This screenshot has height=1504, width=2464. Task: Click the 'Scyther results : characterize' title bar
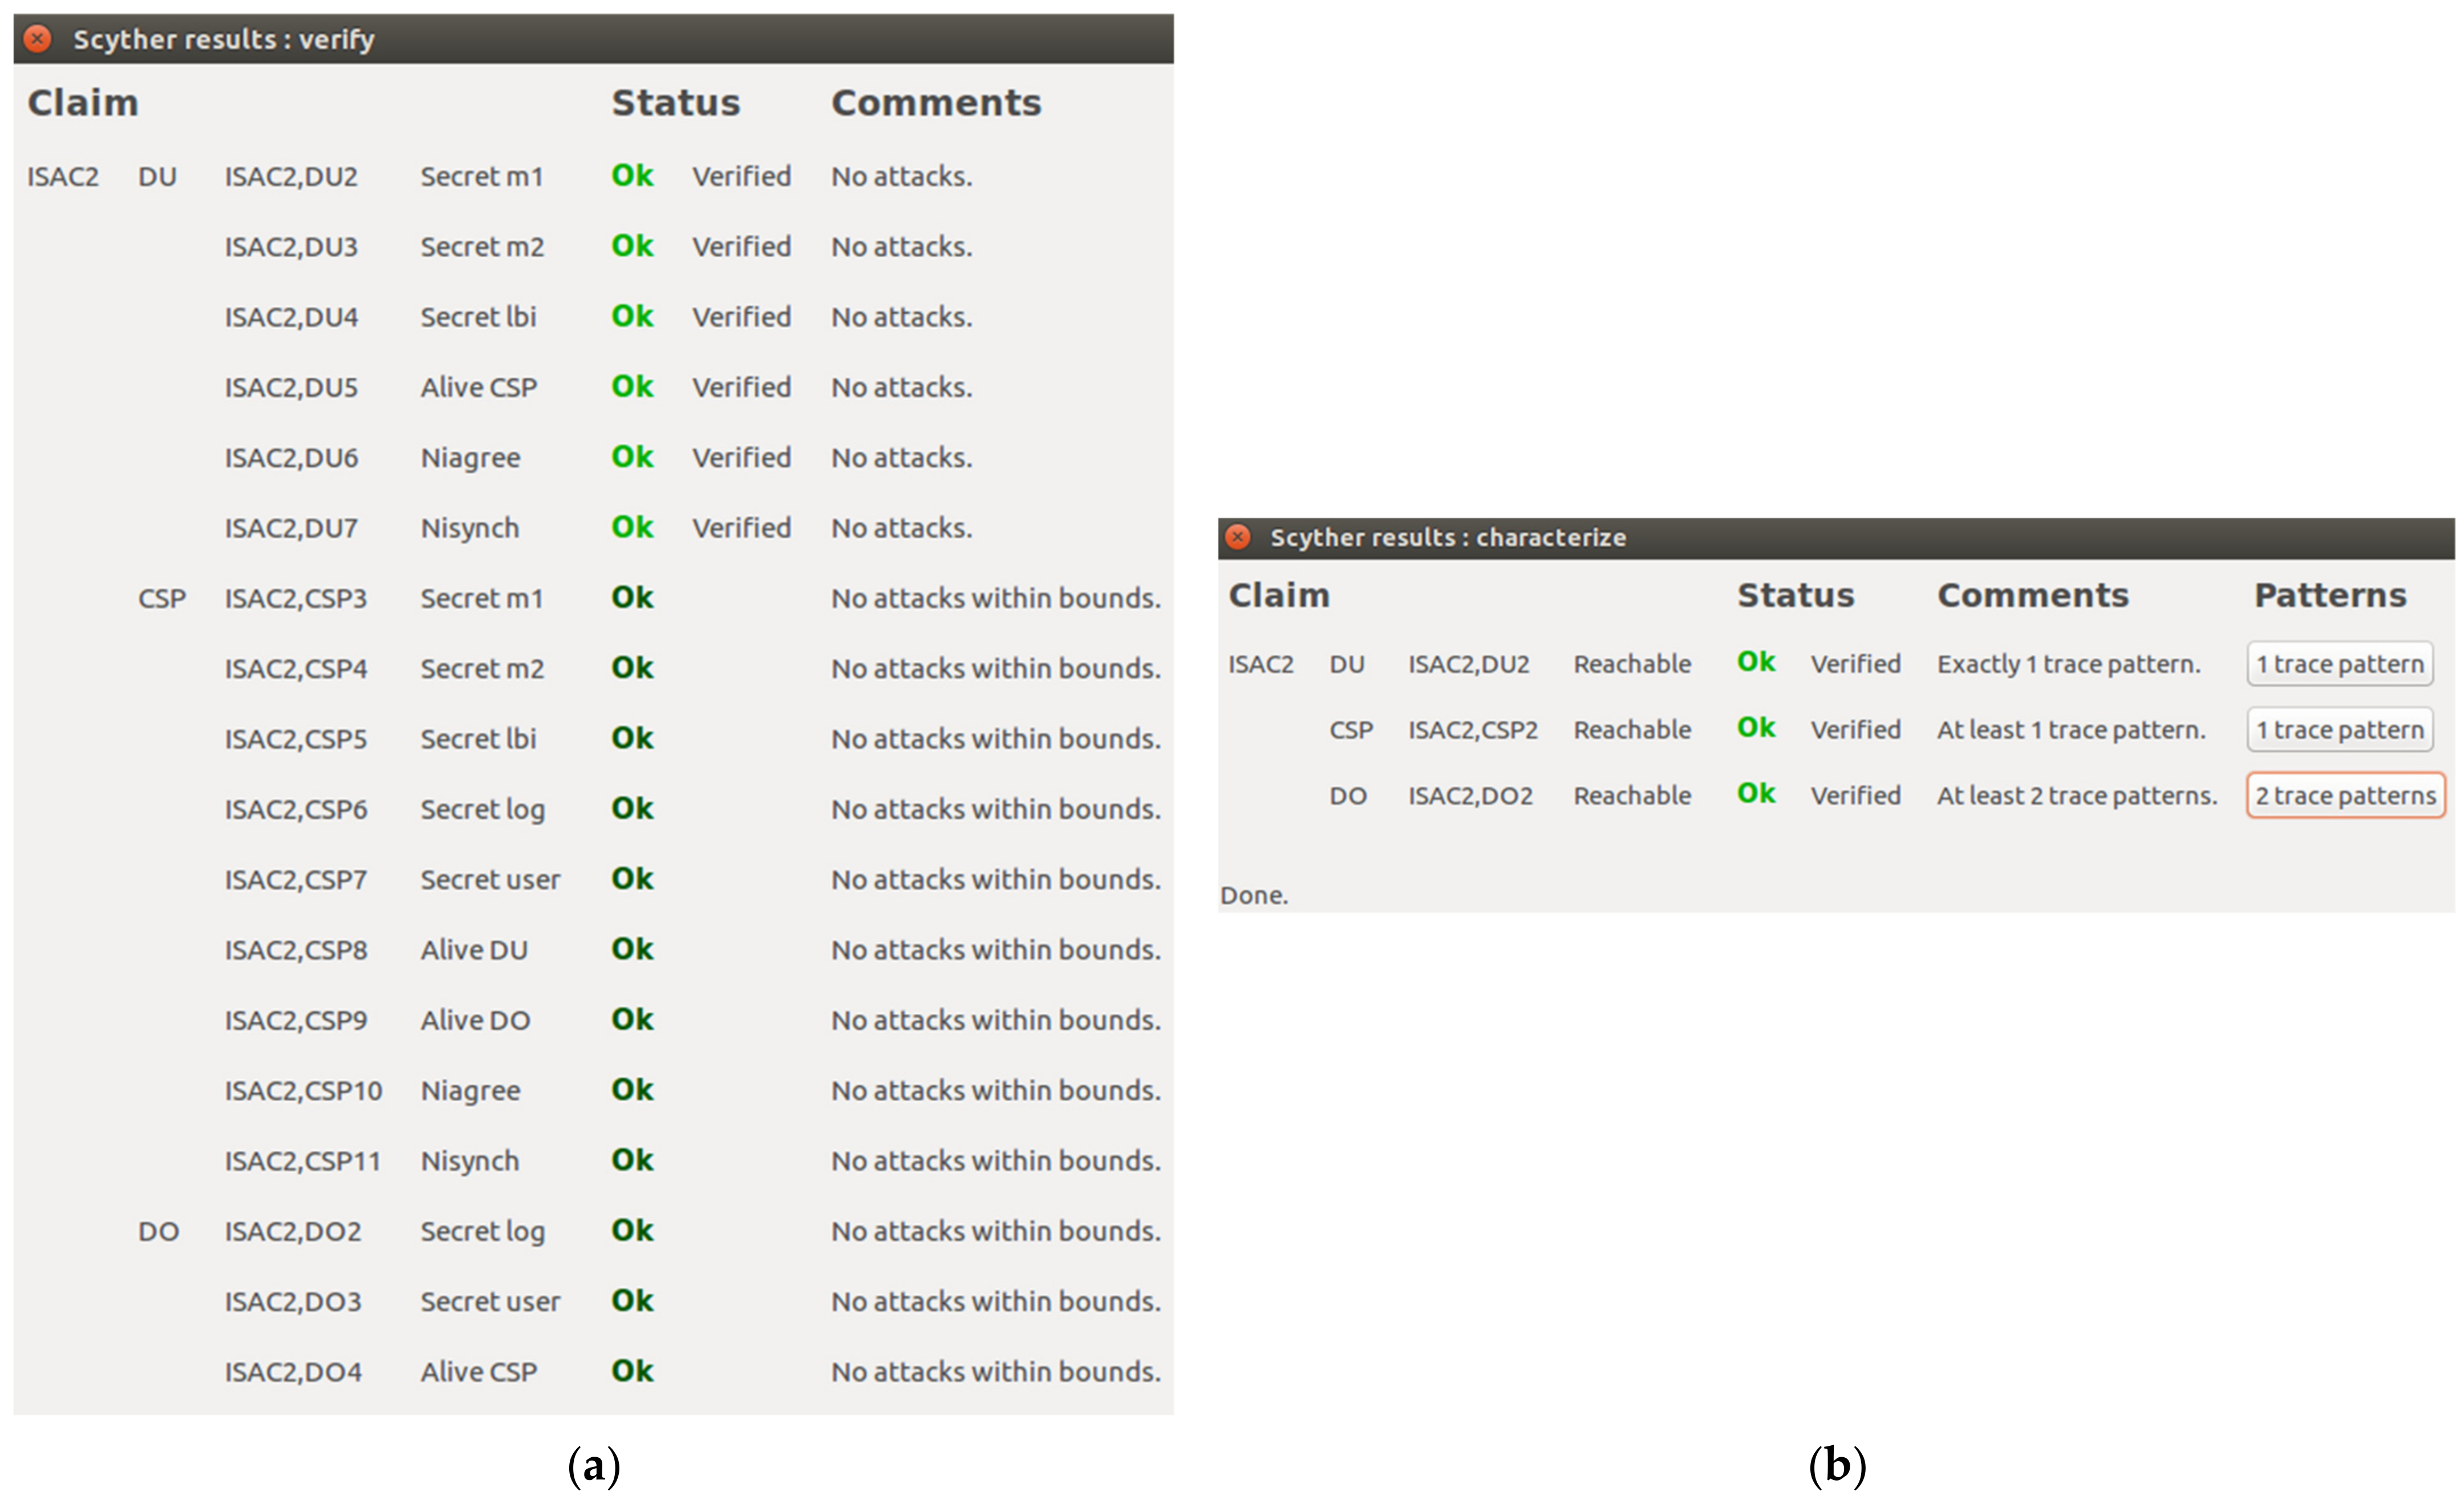coord(1447,537)
